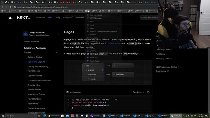Open Loading UI and Streaming page
This screenshot has width=210, height=118.
[x=39, y=80]
